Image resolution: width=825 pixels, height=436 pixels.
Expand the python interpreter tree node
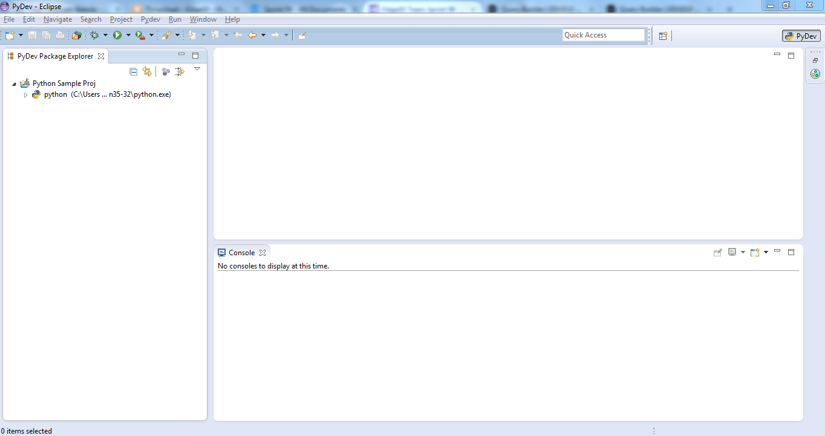pos(25,95)
